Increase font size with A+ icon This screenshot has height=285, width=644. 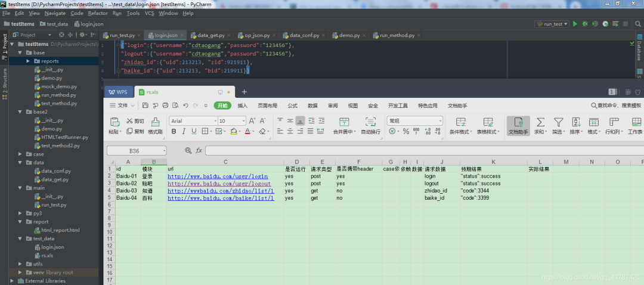click(253, 120)
